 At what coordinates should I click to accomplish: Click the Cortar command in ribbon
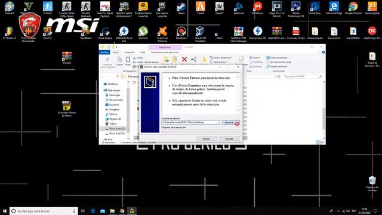click(138, 58)
